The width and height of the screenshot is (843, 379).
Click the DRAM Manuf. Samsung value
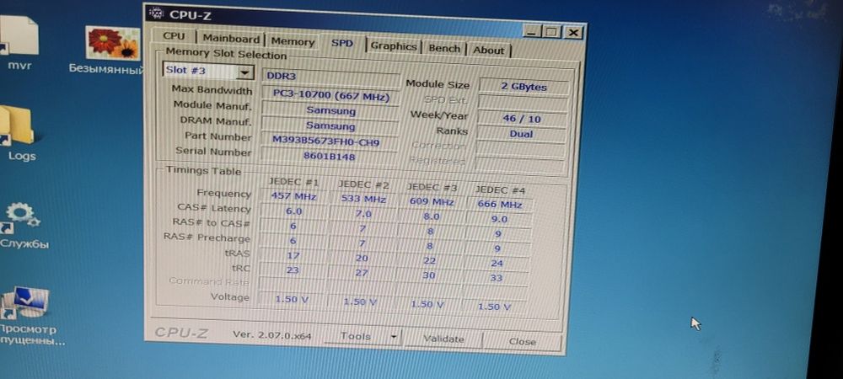pos(330,126)
